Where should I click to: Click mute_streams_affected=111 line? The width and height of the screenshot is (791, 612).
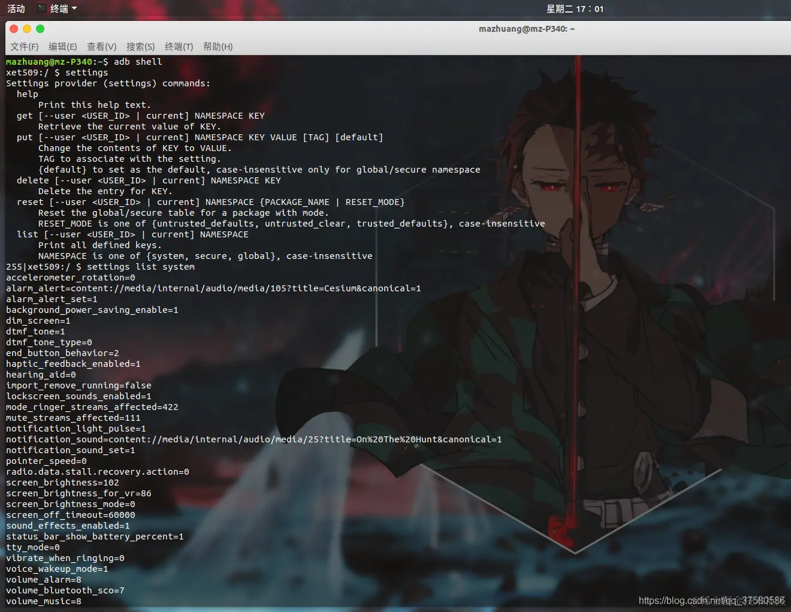pyautogui.click(x=73, y=418)
